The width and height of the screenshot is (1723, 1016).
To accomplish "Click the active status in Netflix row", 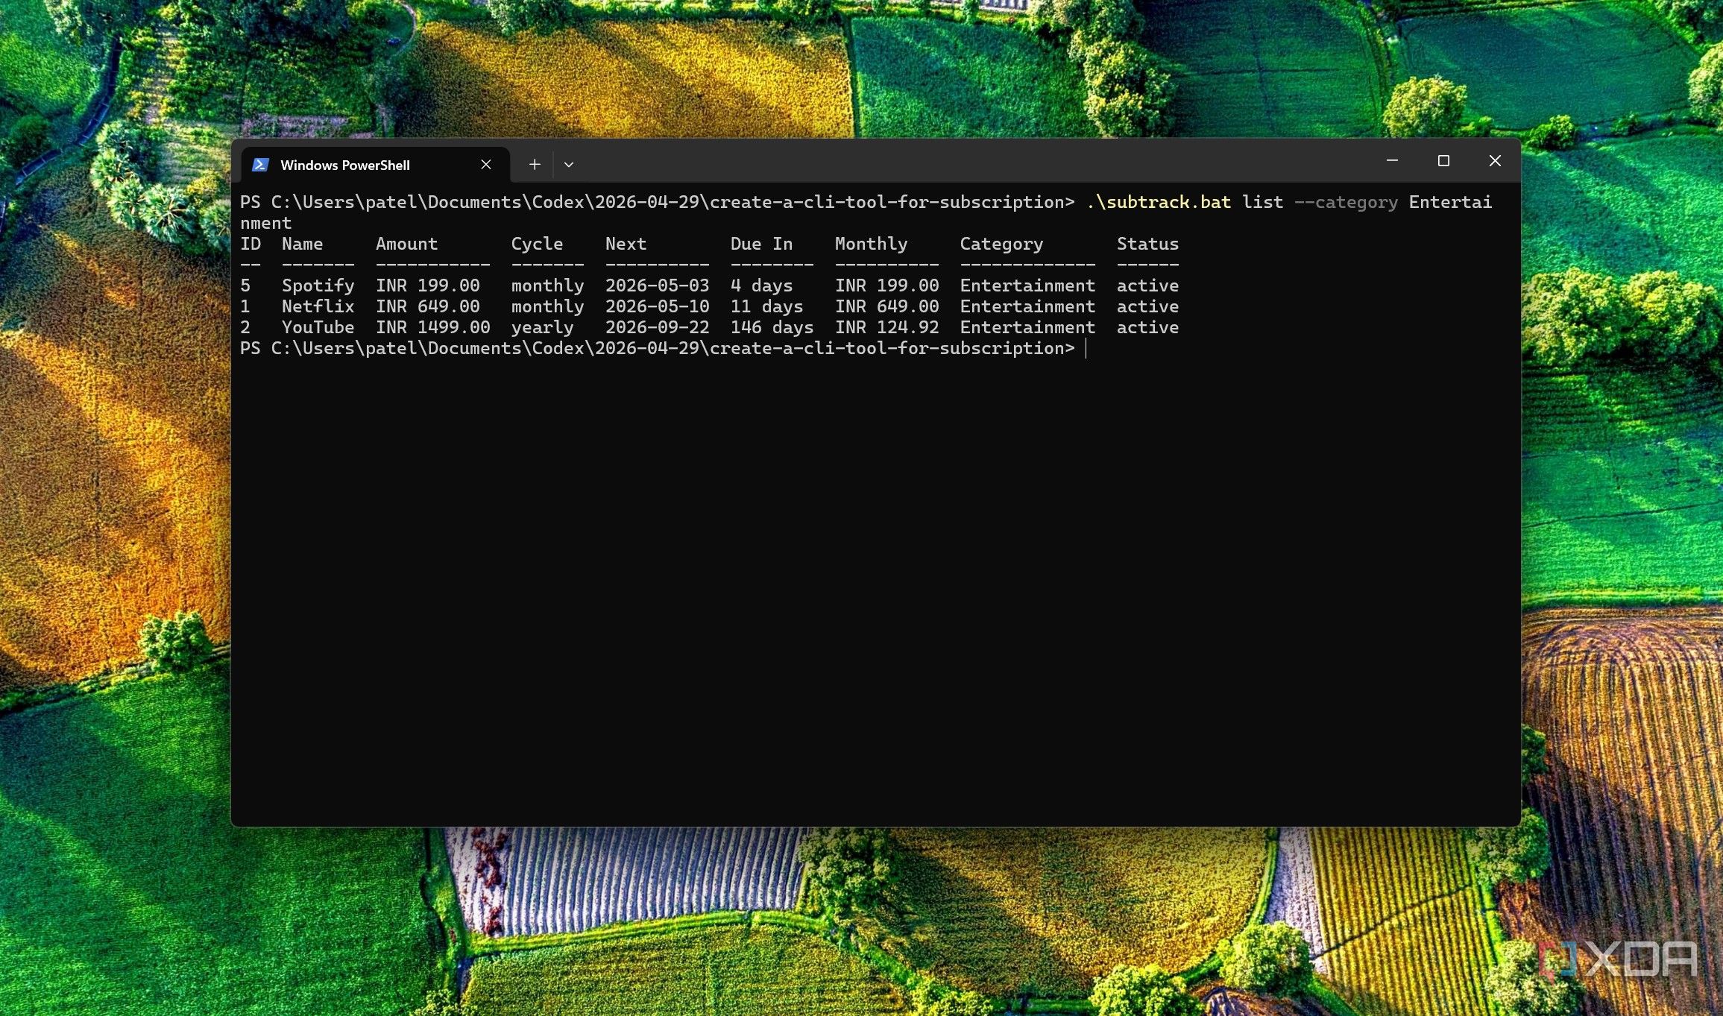I will 1148,306.
